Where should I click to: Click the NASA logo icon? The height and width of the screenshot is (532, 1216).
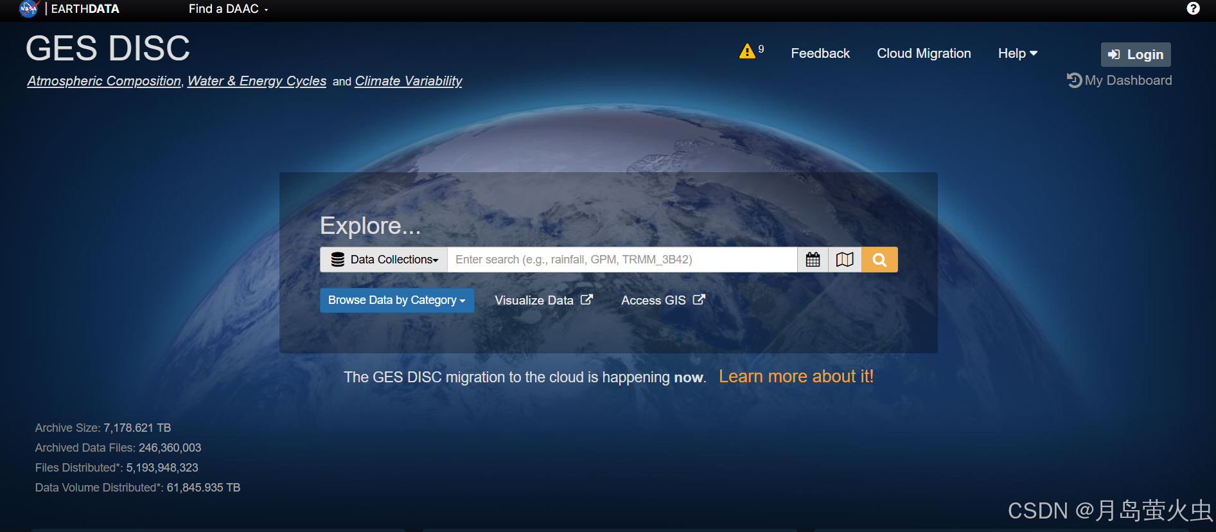click(x=29, y=9)
